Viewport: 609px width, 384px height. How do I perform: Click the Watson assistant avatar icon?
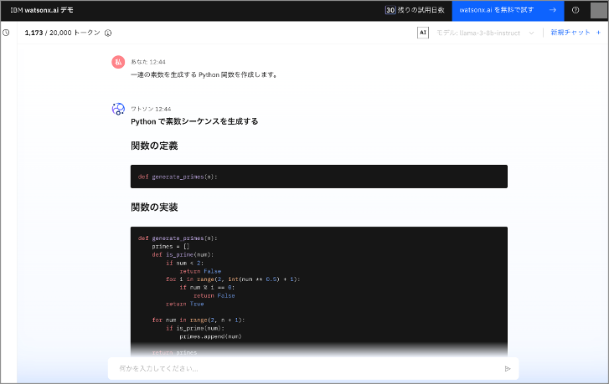(118, 109)
